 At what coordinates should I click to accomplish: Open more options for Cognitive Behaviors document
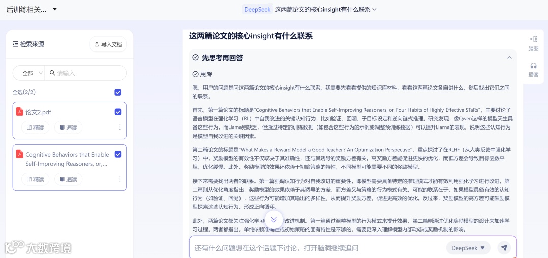pyautogui.click(x=120, y=179)
